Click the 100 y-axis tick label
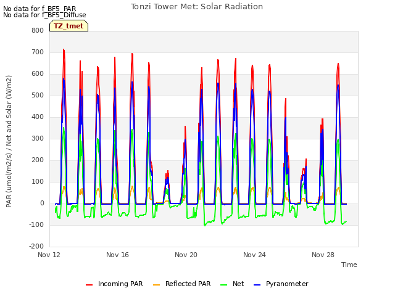Image resolution: width=395 pixels, height=296 pixels. [38, 182]
